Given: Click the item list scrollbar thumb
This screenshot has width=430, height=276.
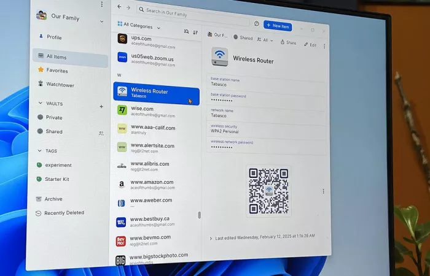Looking at the screenshot, I should coord(200,215).
